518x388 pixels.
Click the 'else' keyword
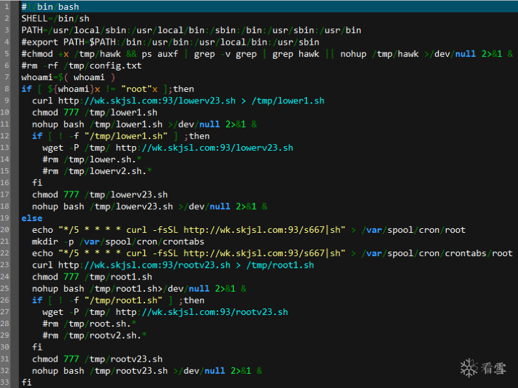[32, 218]
